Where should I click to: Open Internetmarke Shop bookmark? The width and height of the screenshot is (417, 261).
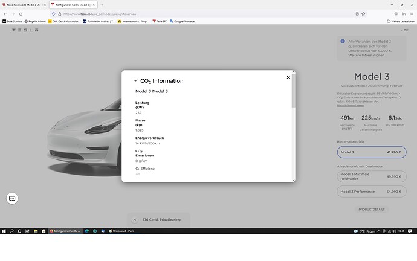pyautogui.click(x=134, y=21)
